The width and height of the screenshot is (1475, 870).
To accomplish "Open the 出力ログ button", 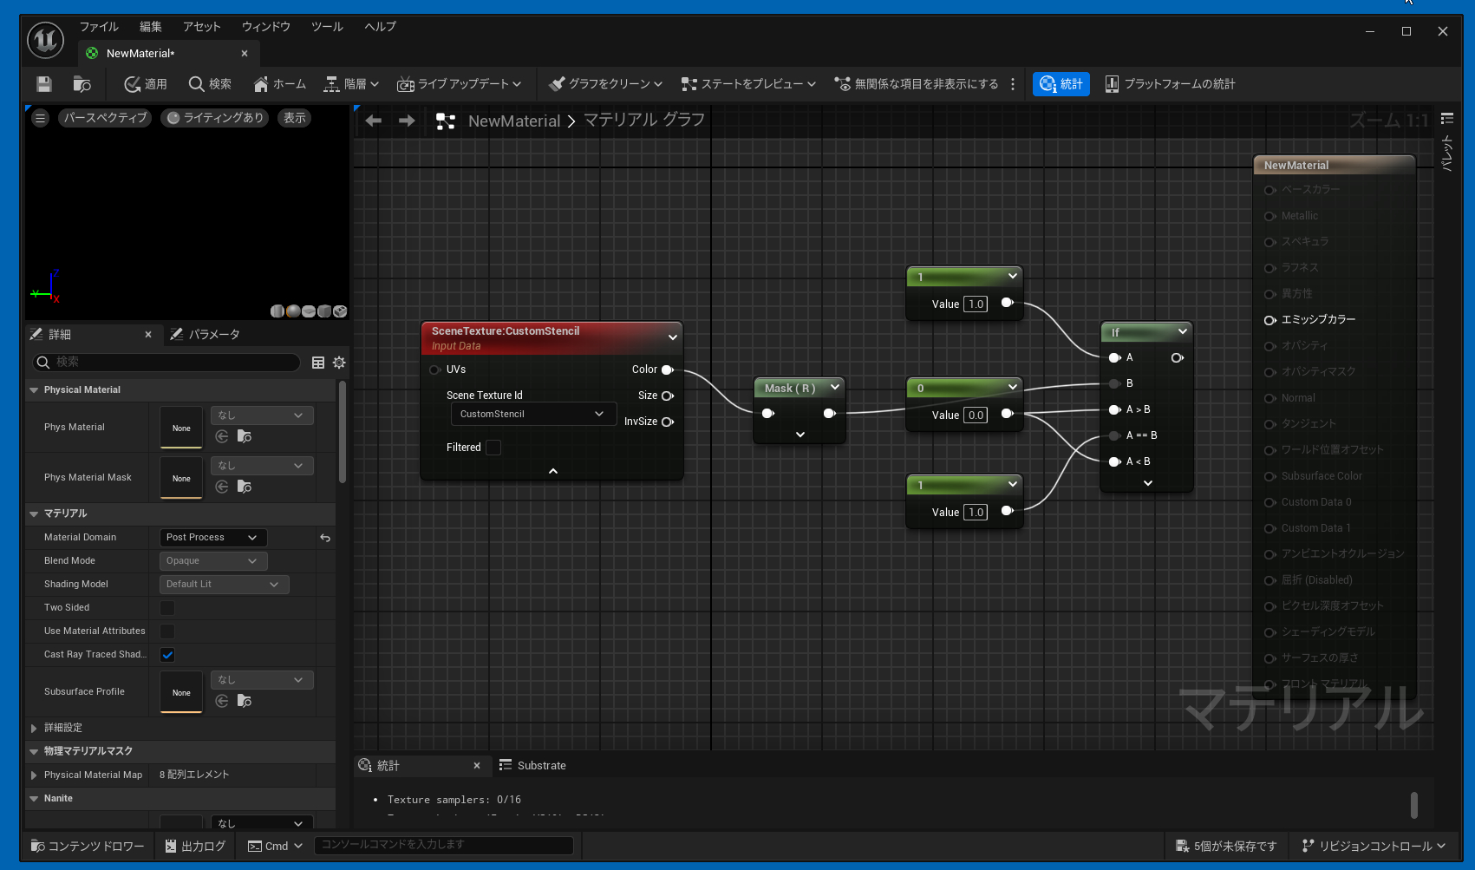I will (x=195, y=846).
